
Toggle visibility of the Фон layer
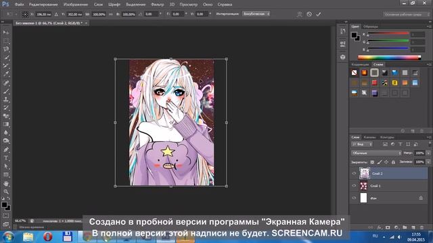354,198
